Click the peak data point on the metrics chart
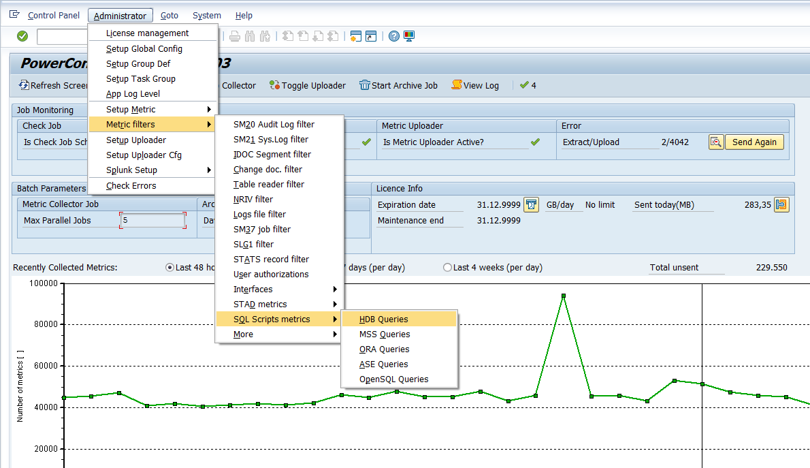The width and height of the screenshot is (810, 468). (564, 296)
